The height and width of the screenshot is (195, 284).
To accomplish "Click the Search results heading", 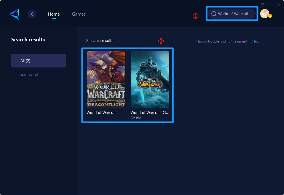I will (28, 40).
